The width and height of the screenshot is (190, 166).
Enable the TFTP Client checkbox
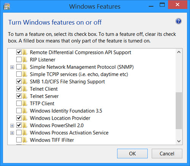(x=19, y=103)
